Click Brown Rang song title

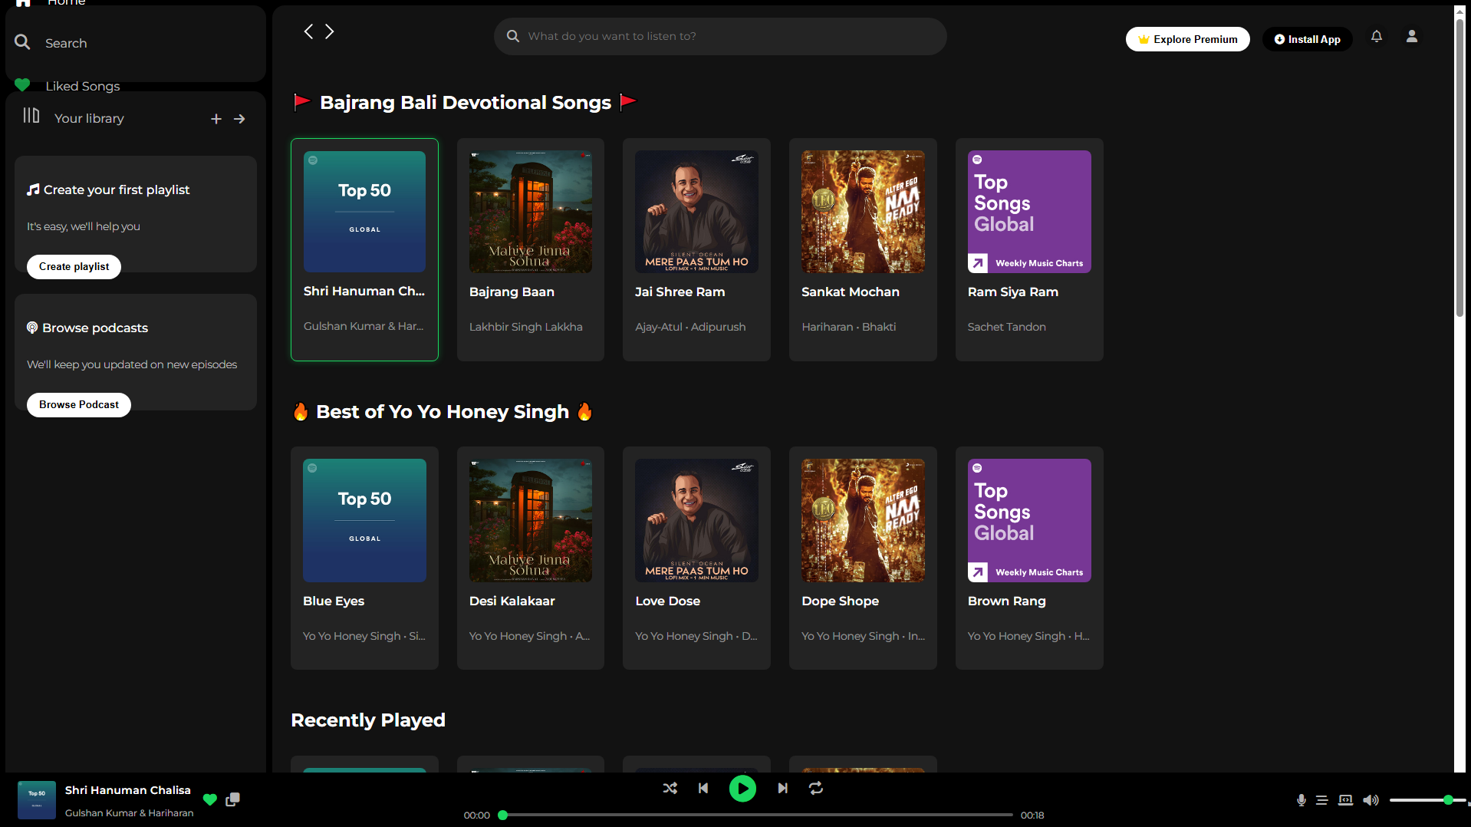coord(1007,601)
